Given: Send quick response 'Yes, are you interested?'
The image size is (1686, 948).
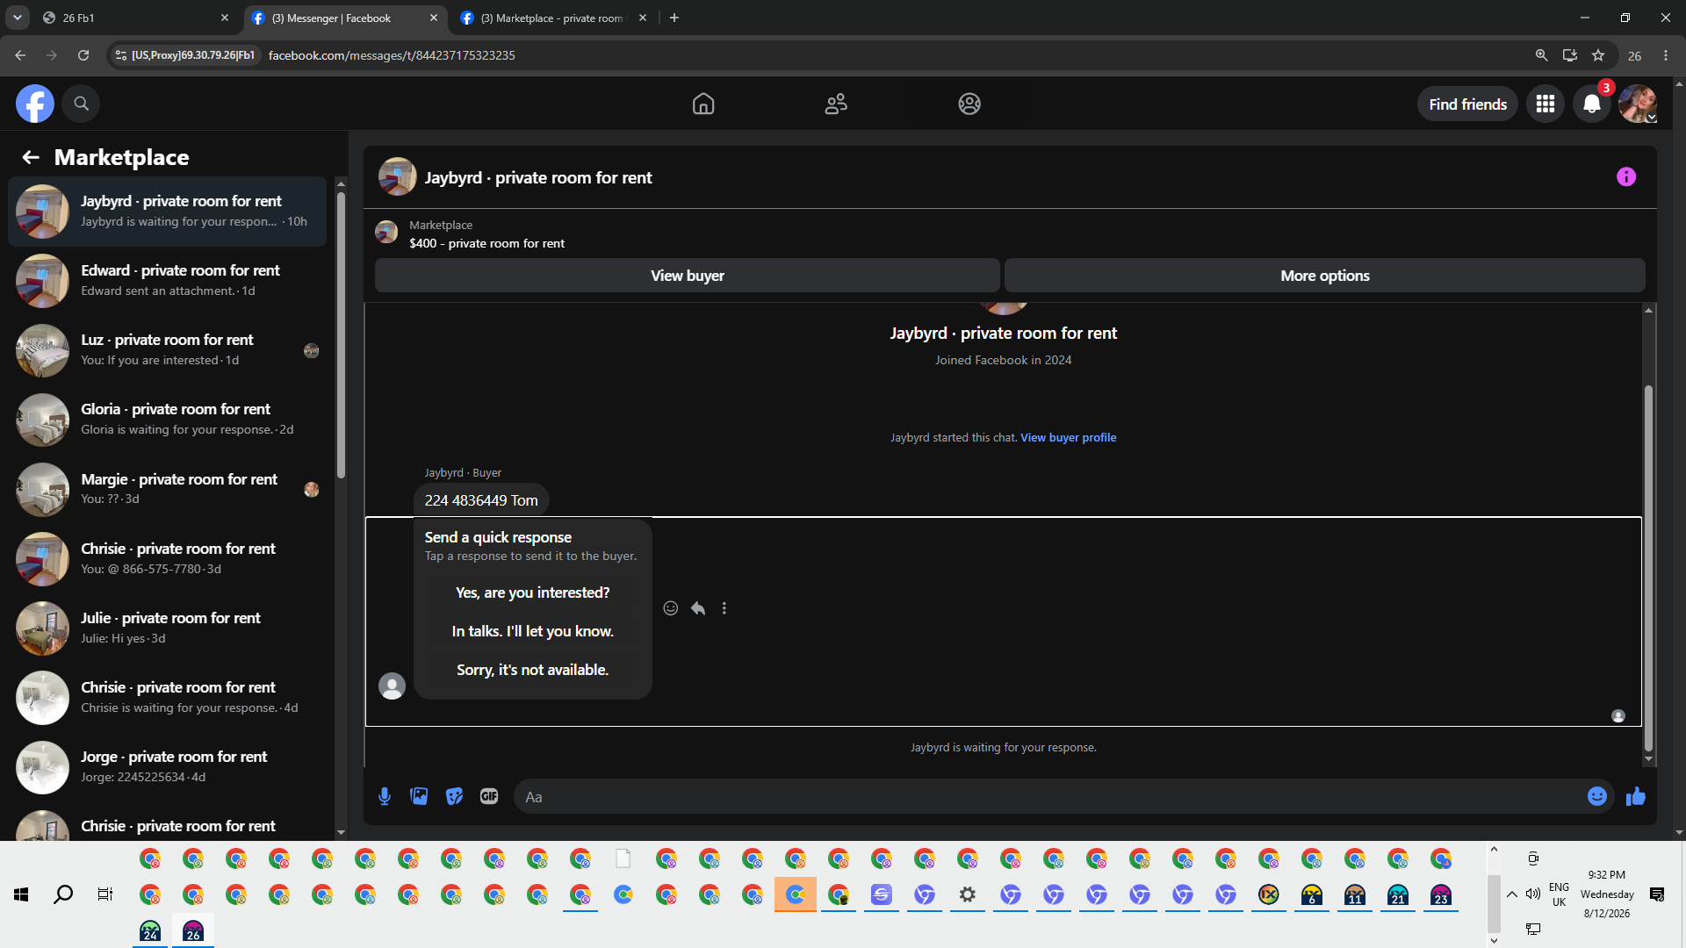Looking at the screenshot, I should pos(532,592).
